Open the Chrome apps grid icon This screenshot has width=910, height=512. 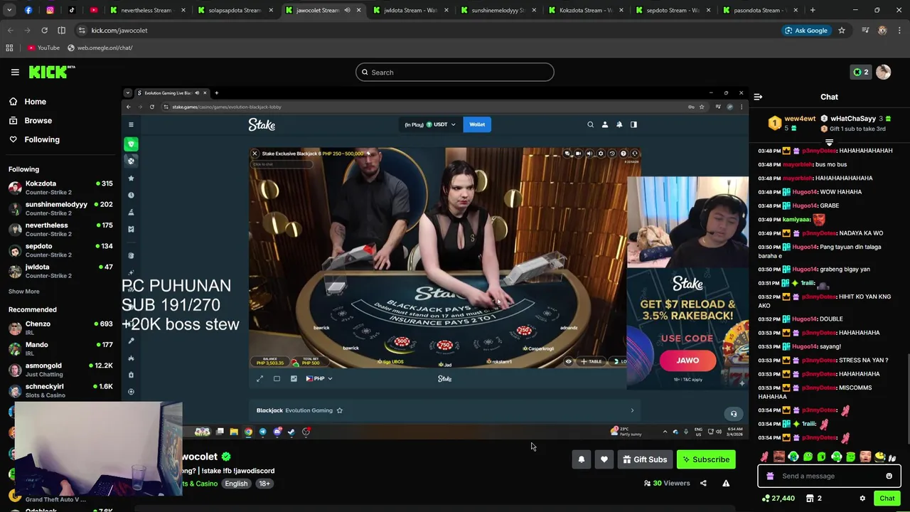(9, 48)
